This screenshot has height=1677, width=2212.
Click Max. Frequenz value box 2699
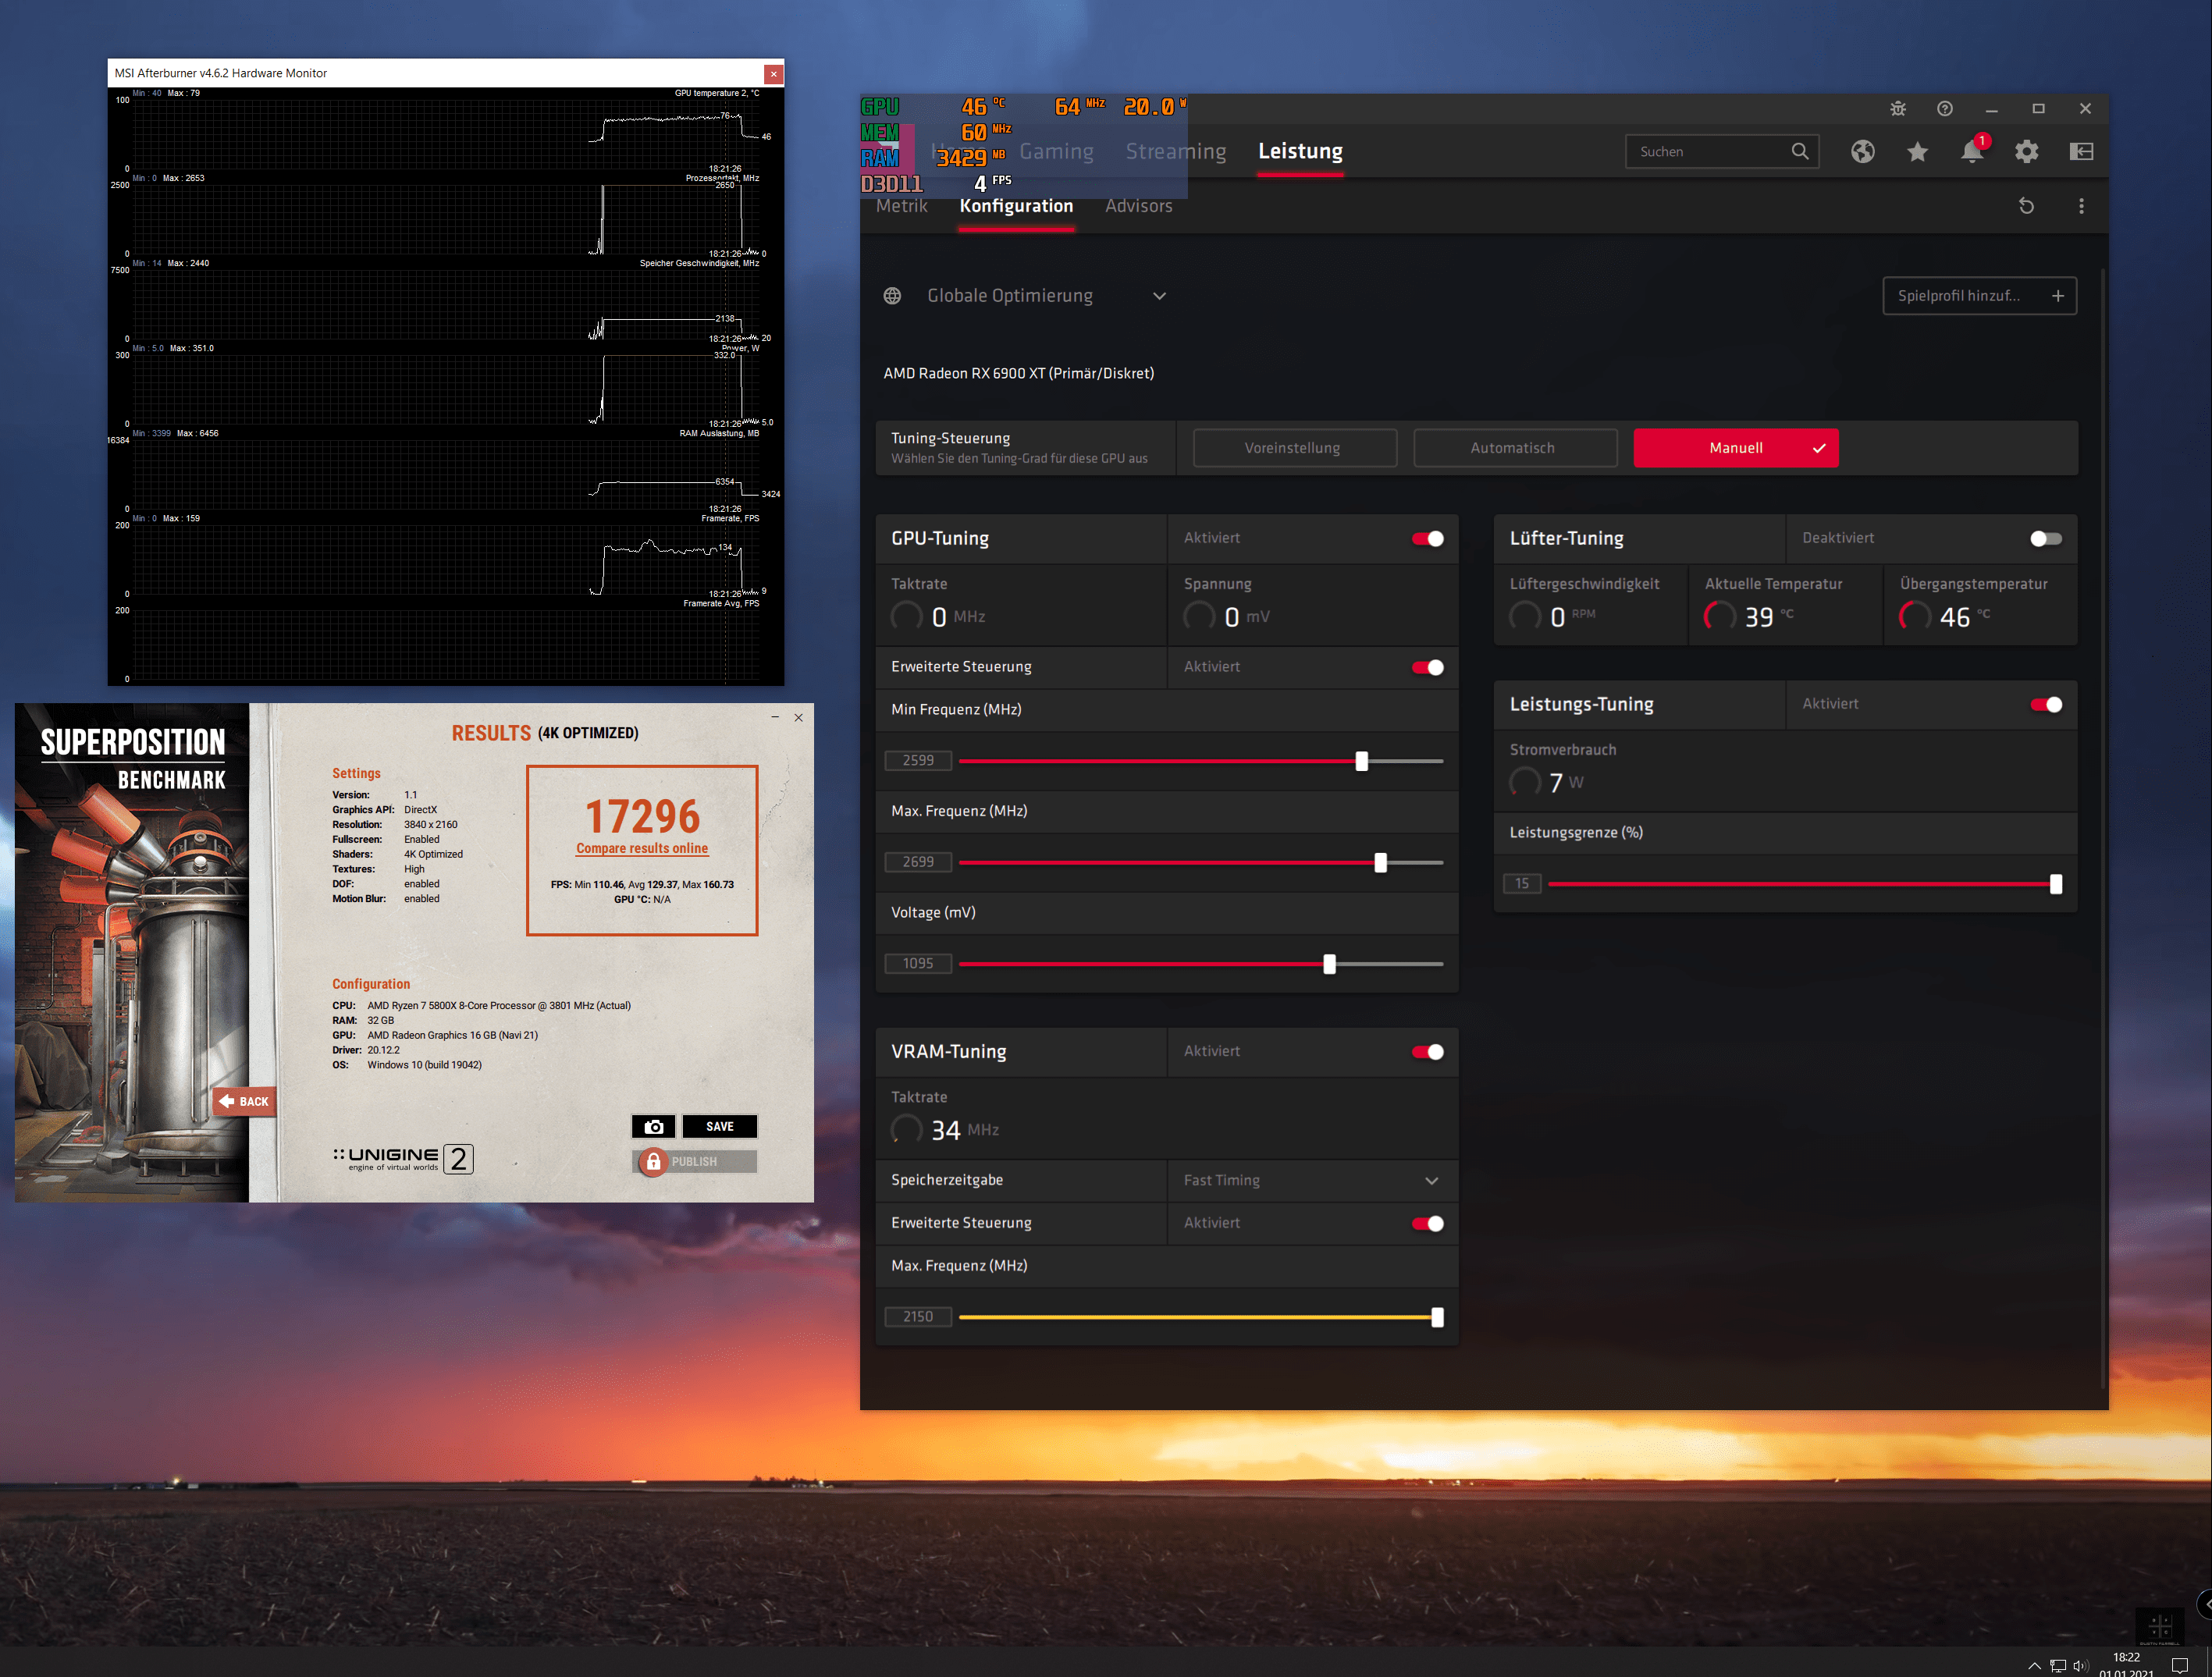tap(918, 862)
